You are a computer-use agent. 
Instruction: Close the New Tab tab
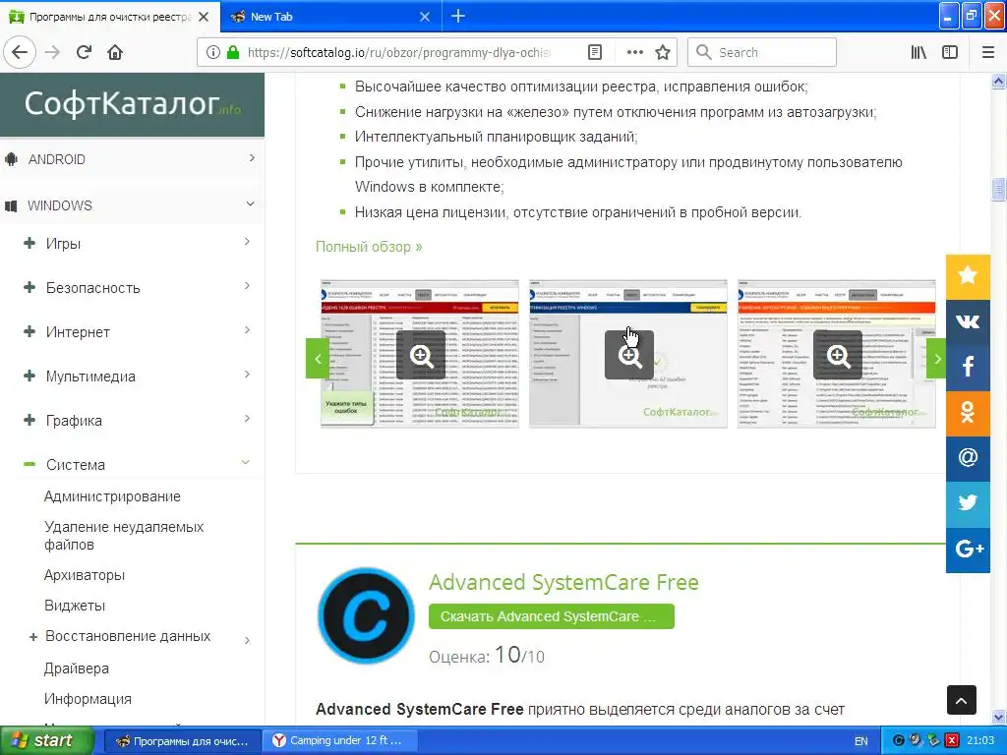click(x=425, y=17)
